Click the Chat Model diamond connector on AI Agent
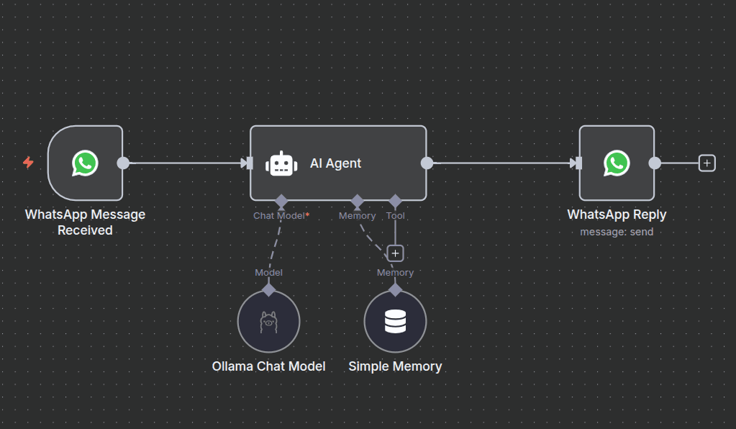Viewport: 736px width, 429px height. pyautogui.click(x=281, y=200)
